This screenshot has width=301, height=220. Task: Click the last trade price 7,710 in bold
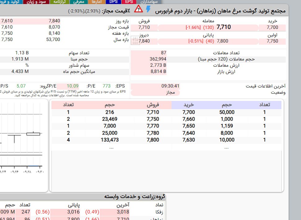coord(224,27)
